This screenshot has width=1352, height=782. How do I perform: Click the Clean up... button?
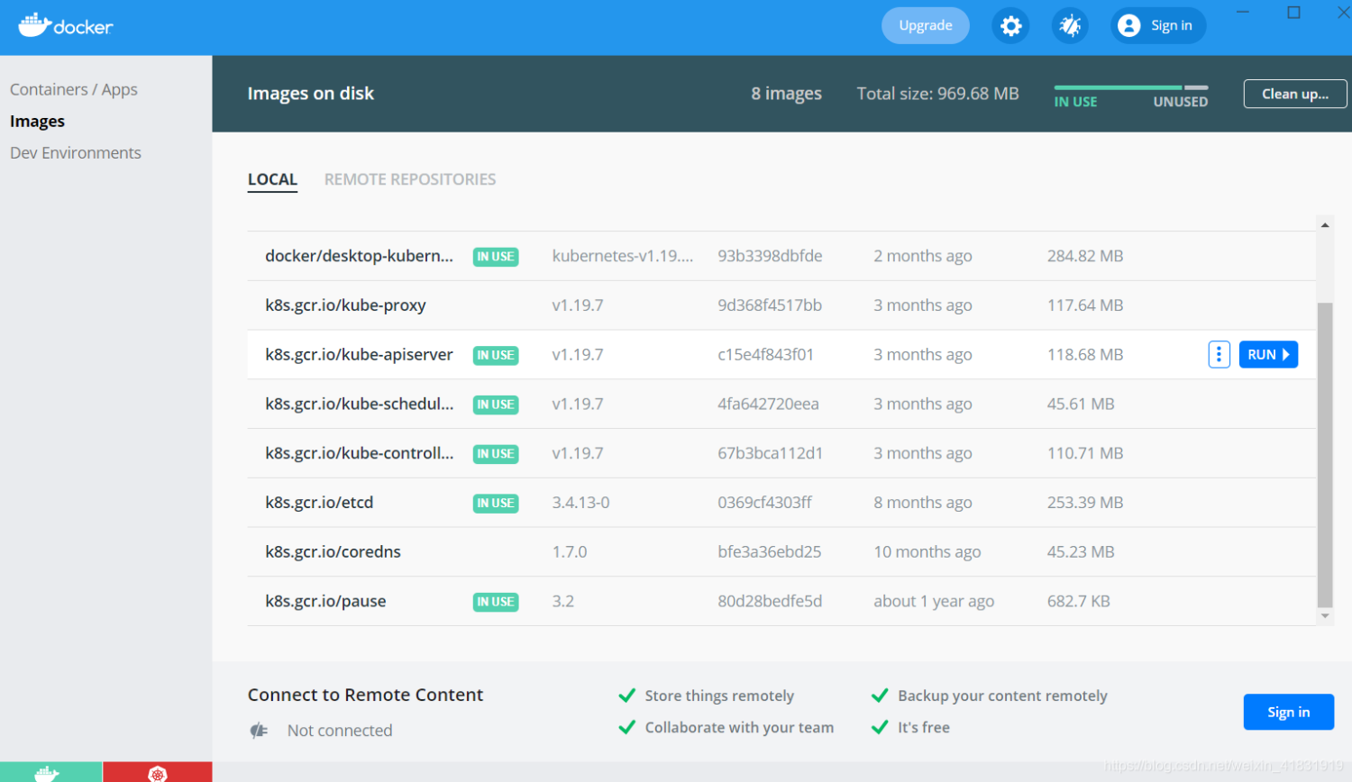(x=1295, y=94)
